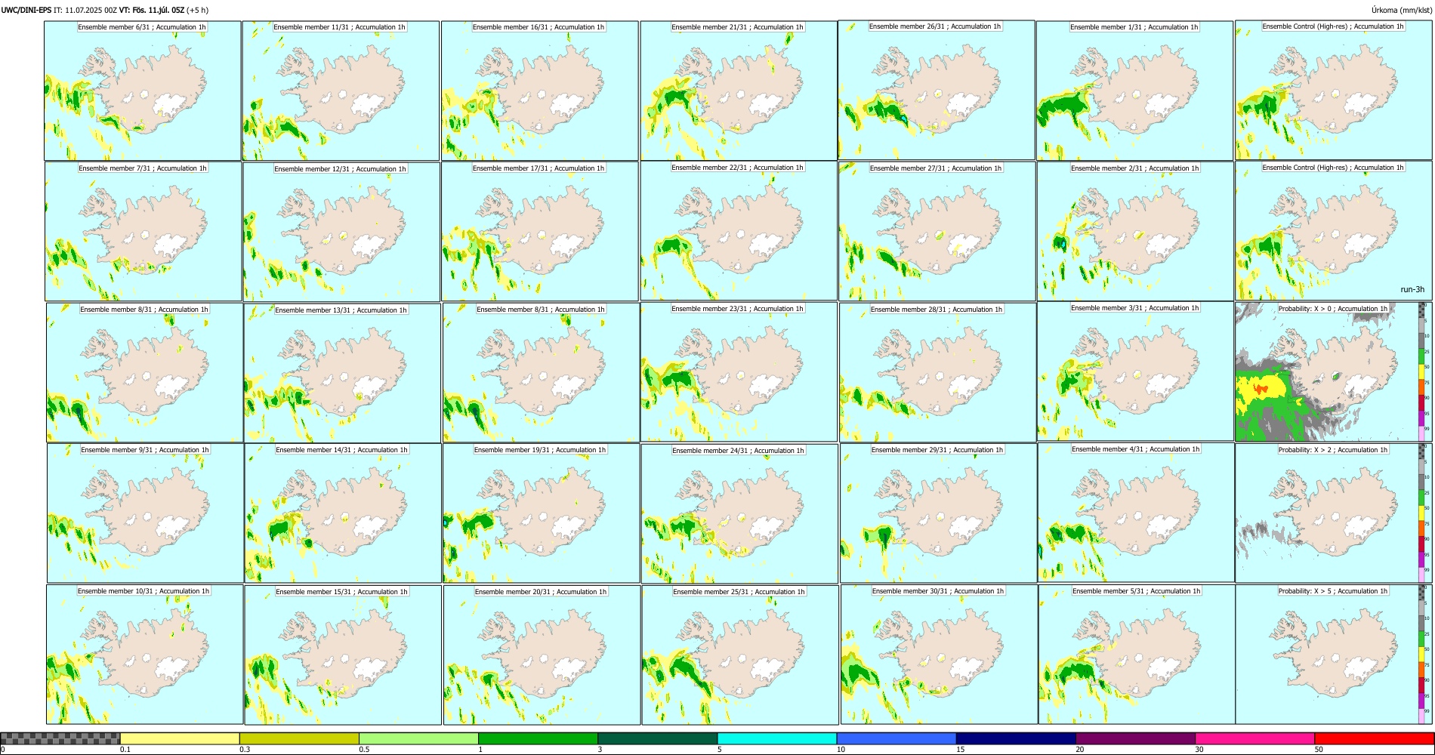This screenshot has height=755, width=1435.
Task: Click the 'UWC/DINI-EPS' title in the header
Action: 26,10
